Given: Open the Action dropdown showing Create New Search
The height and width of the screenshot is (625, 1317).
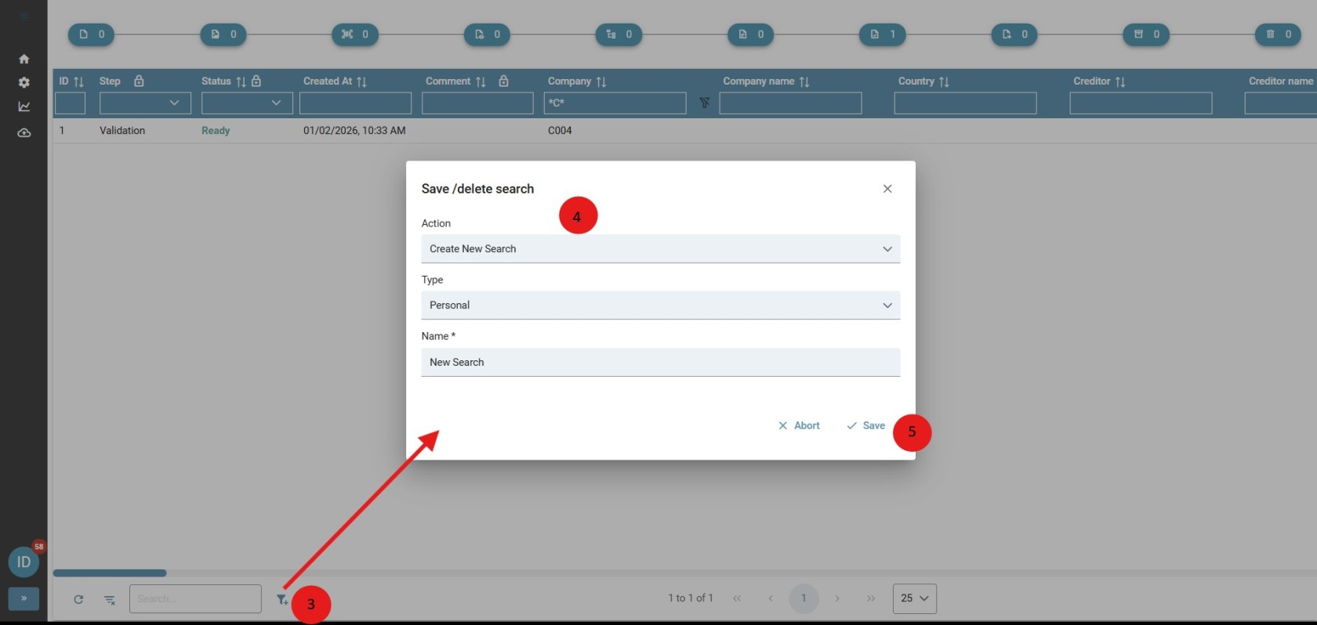Looking at the screenshot, I should pyautogui.click(x=660, y=249).
